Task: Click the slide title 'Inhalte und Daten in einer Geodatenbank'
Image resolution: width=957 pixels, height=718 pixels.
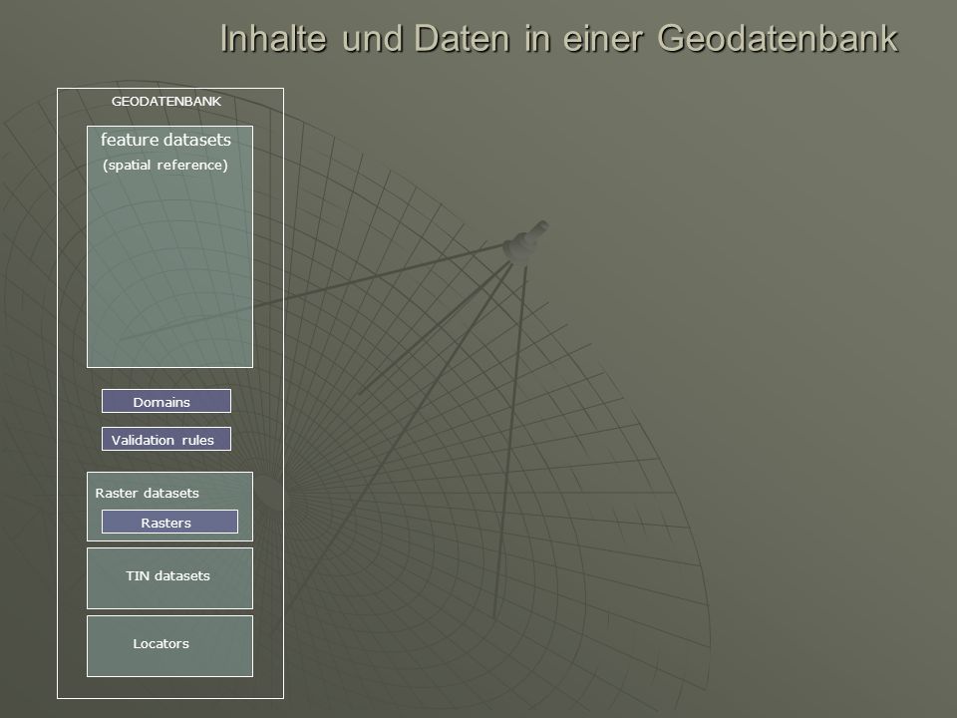Action: [x=558, y=39]
